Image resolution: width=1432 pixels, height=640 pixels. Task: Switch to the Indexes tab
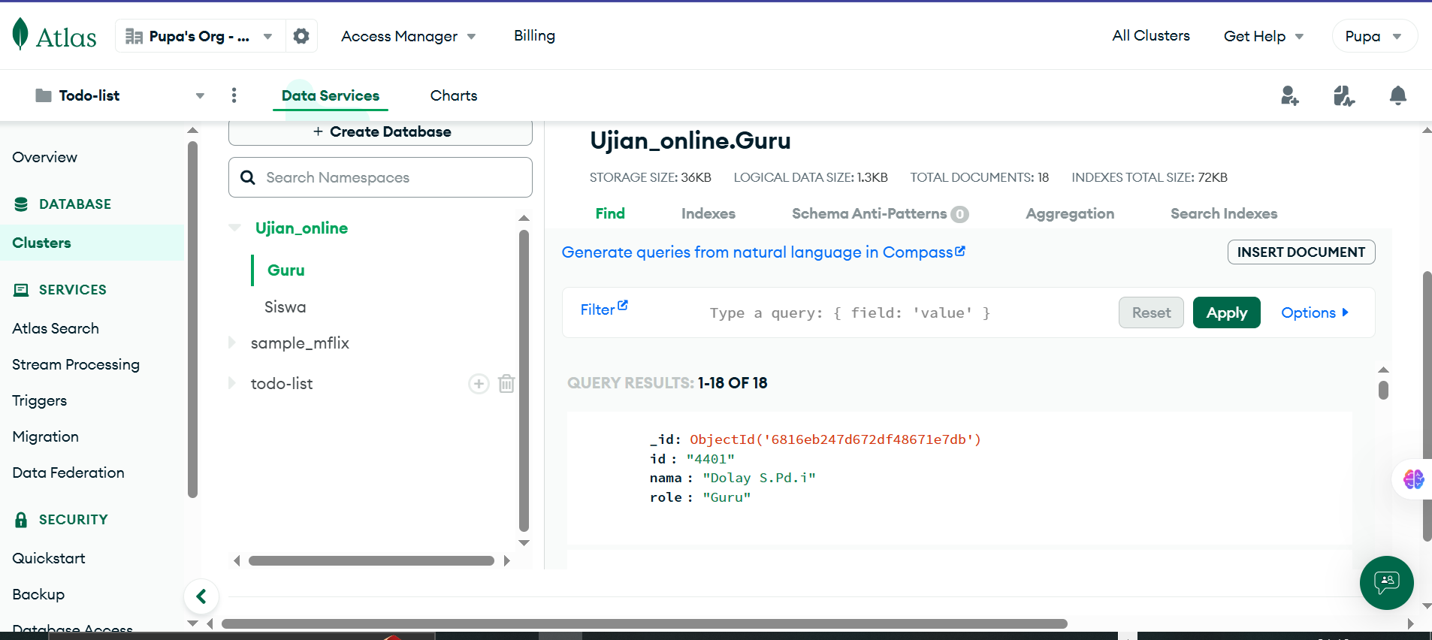708,213
